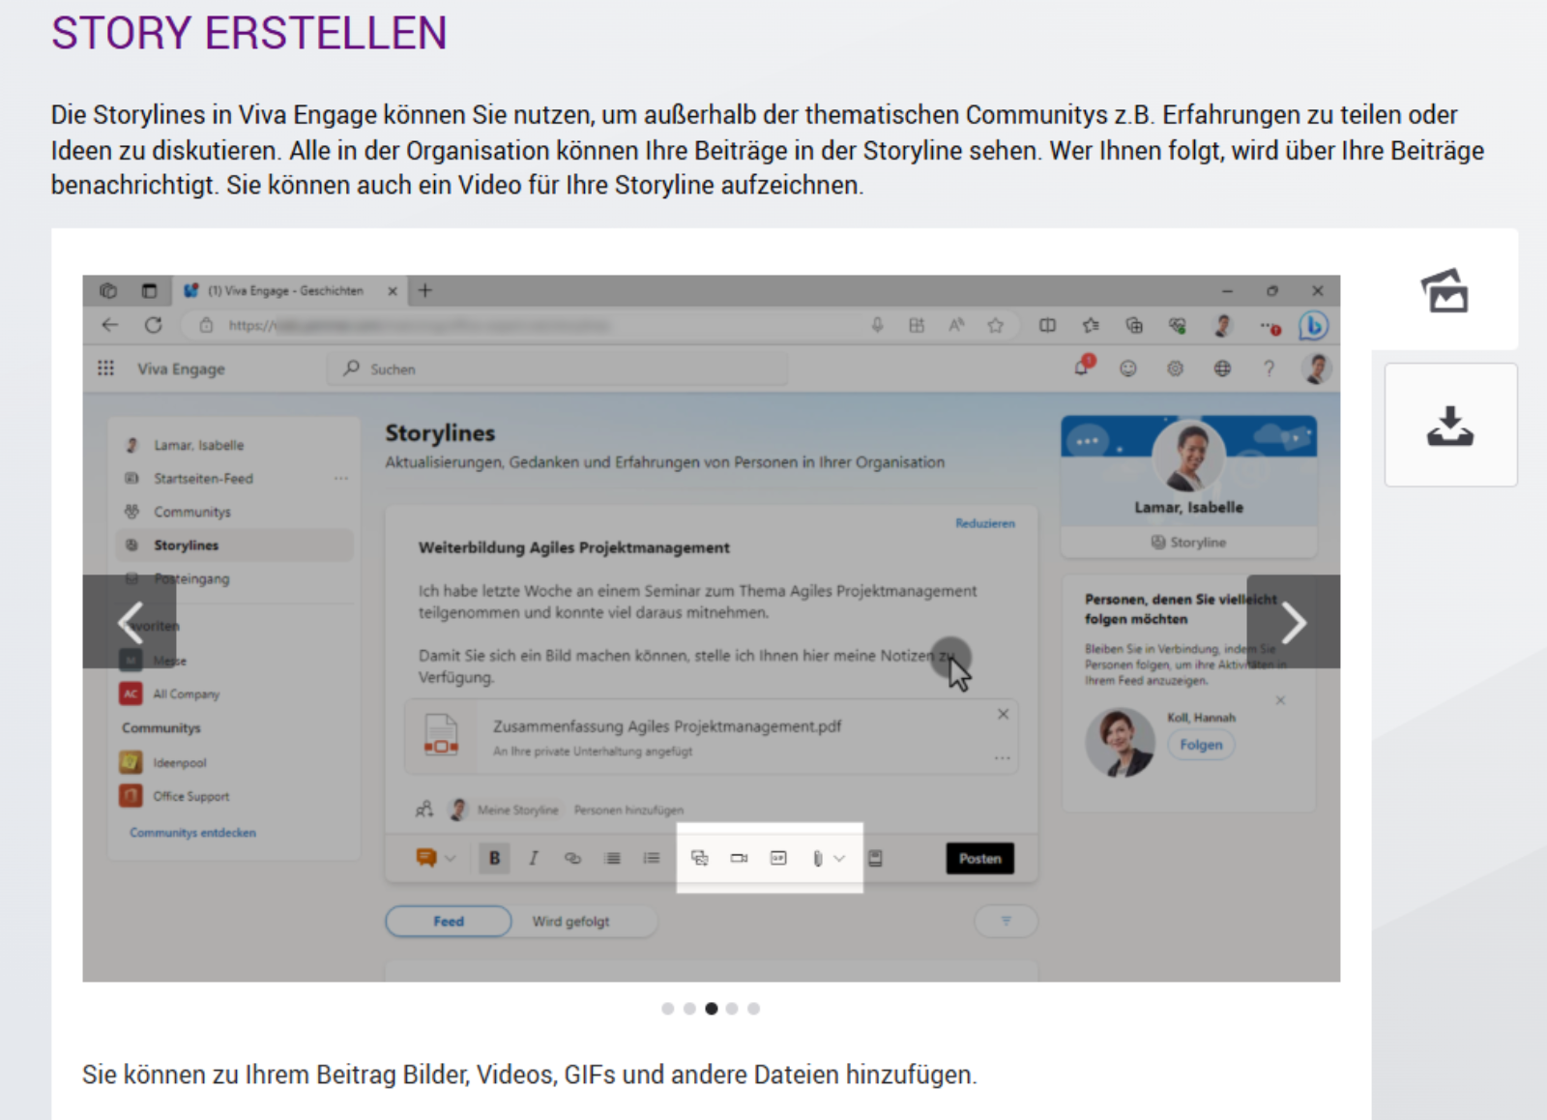Switch to the Wird gefolgt tab
This screenshot has height=1120, width=1547.
[570, 922]
